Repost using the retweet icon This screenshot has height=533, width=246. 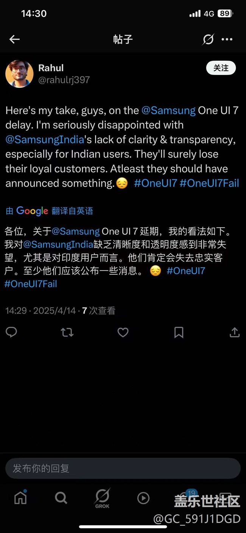point(67,333)
